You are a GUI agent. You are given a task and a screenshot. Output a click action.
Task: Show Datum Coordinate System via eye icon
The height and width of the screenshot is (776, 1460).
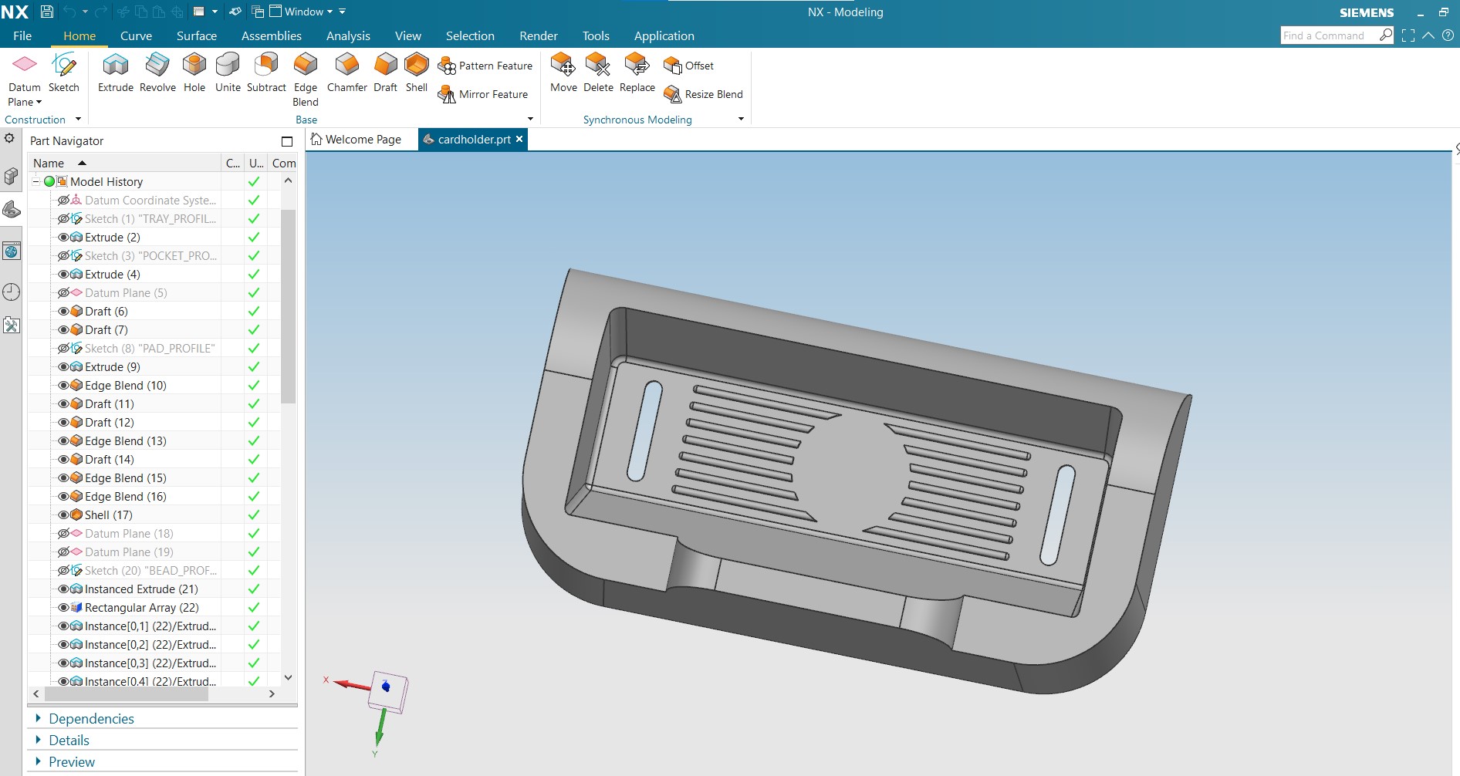pos(63,201)
